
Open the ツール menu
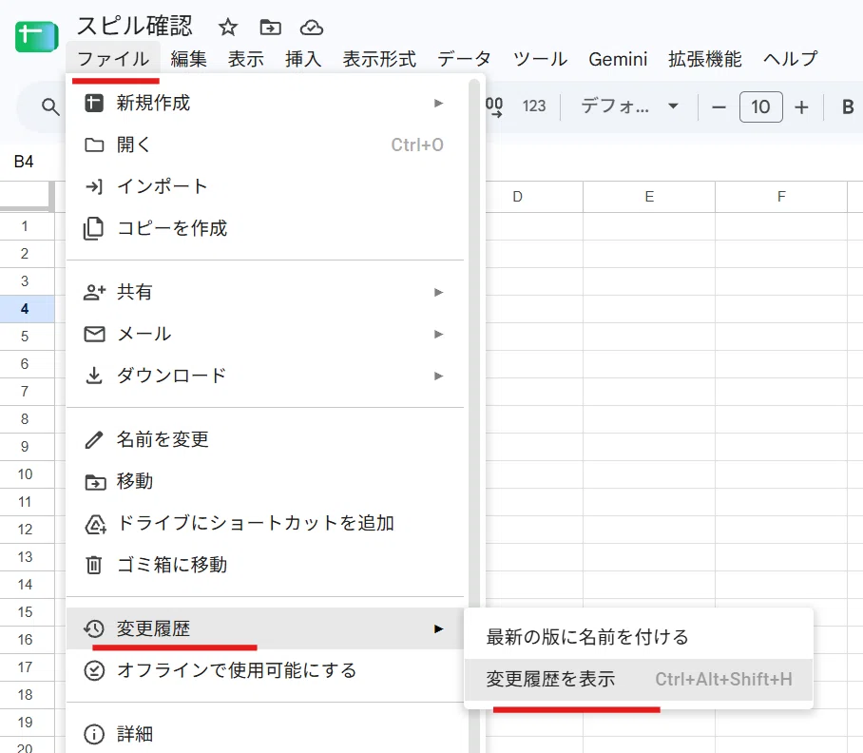[x=540, y=58]
